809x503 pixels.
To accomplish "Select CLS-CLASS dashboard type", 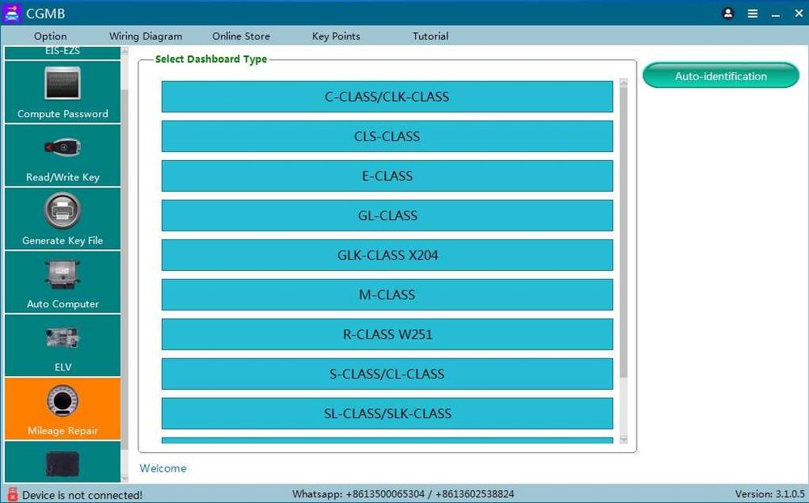I will [x=387, y=136].
